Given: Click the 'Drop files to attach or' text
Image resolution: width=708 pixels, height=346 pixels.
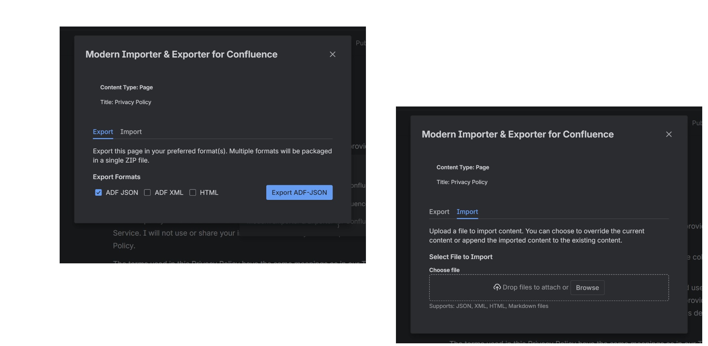Looking at the screenshot, I should (x=535, y=287).
